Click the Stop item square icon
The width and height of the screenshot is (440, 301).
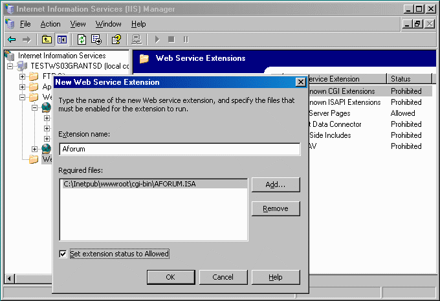click(x=171, y=39)
